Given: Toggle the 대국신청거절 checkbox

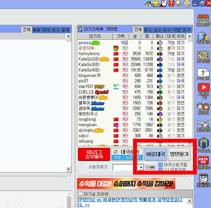Looking at the screenshot, I should click(160, 165).
